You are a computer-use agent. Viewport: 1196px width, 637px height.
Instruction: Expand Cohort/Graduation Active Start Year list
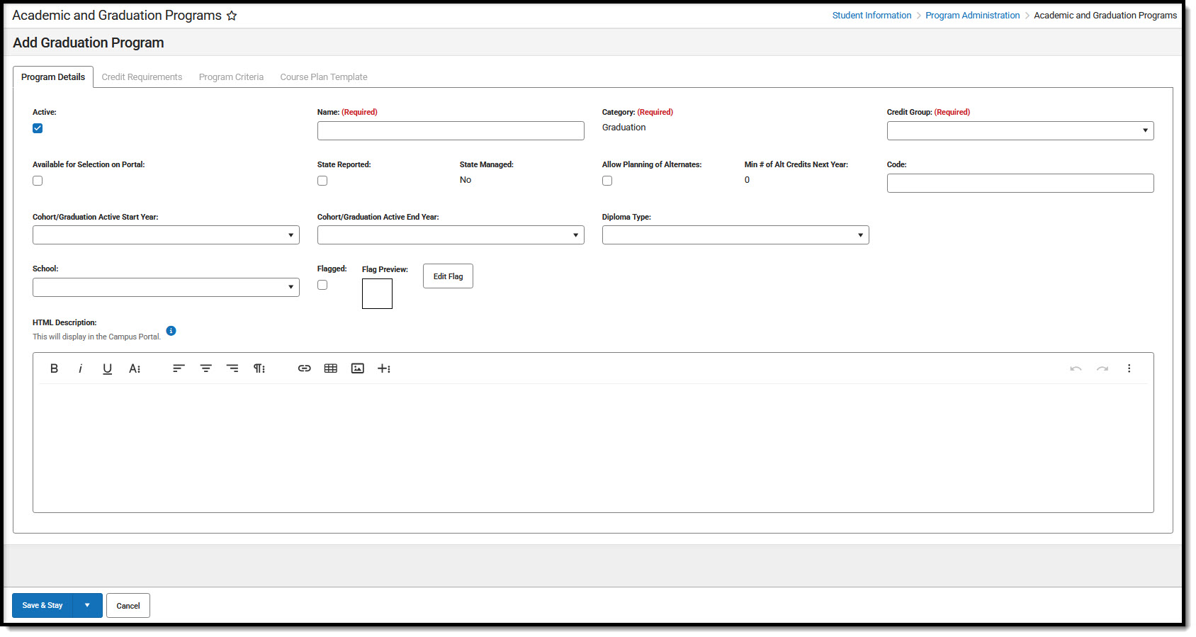[x=166, y=235]
